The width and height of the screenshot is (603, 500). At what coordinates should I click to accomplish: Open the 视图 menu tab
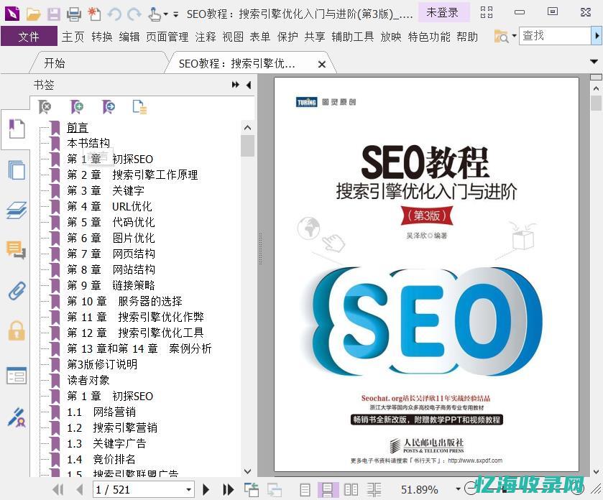(232, 37)
